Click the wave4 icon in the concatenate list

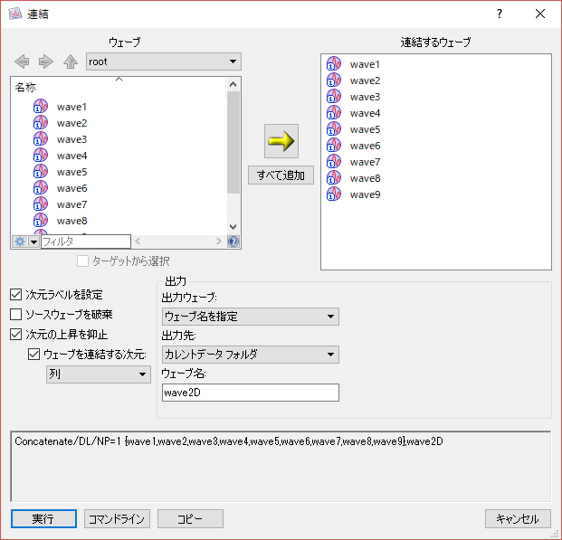334,113
